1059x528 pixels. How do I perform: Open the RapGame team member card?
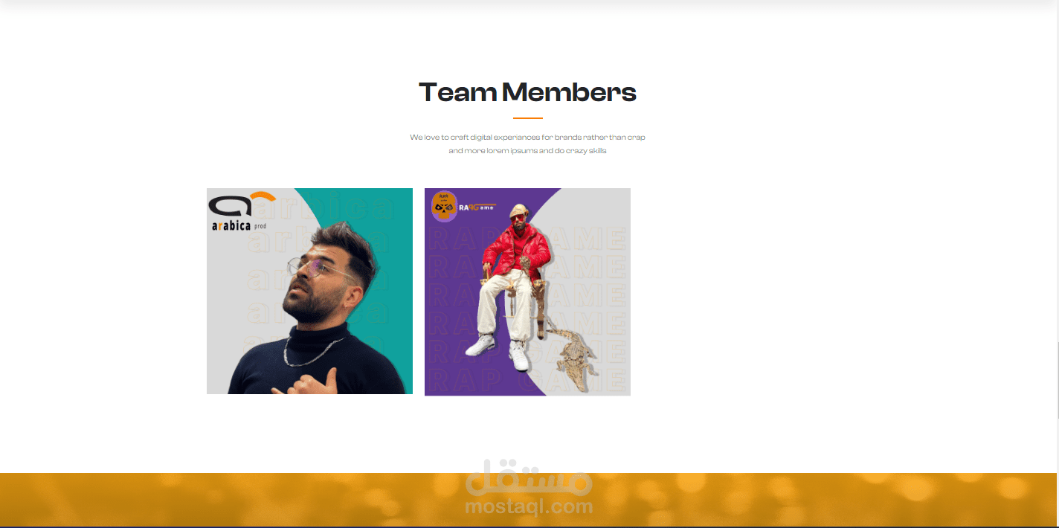pos(527,292)
